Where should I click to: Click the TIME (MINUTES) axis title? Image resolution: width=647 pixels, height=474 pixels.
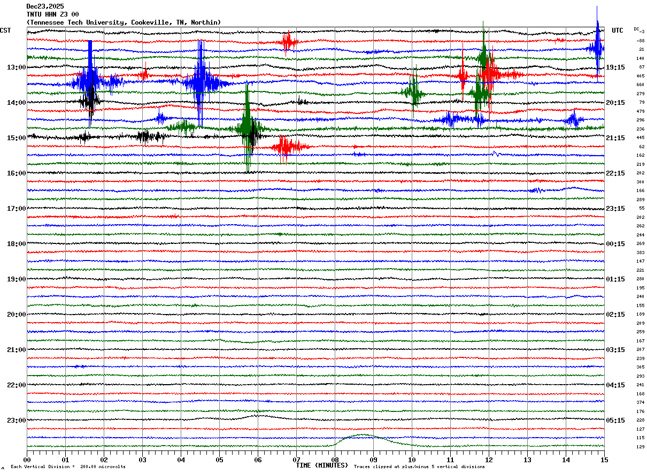click(x=322, y=465)
